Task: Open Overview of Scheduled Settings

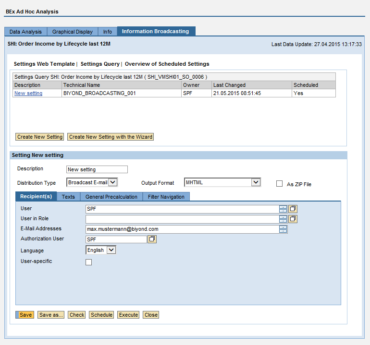Action: coord(167,64)
